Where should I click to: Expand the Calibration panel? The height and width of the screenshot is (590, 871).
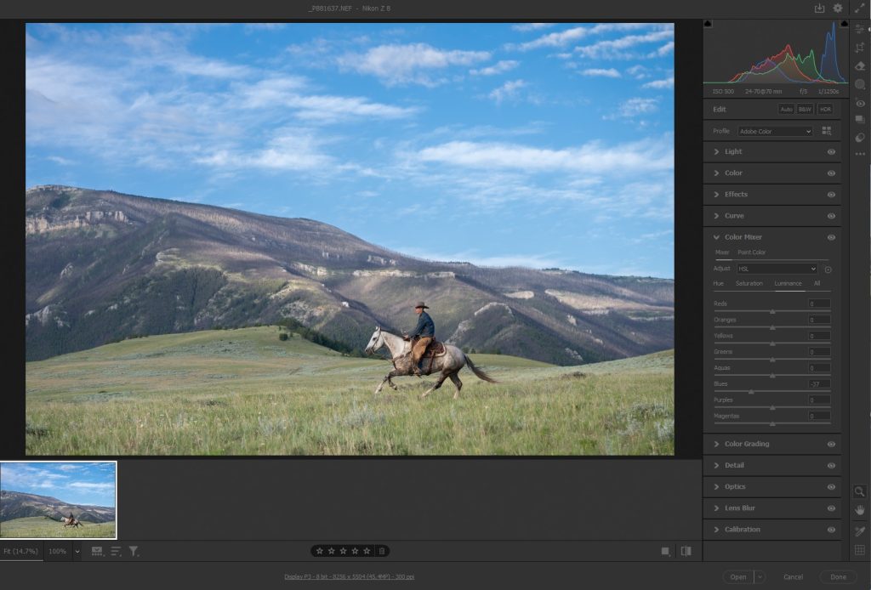pos(716,530)
